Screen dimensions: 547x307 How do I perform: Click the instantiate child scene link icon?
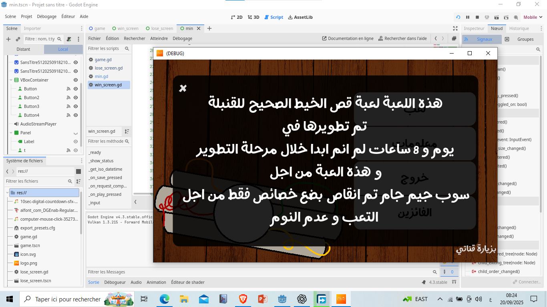(x=18, y=39)
